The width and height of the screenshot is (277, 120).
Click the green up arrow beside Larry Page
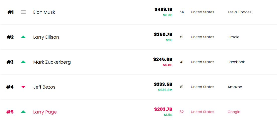23,112
